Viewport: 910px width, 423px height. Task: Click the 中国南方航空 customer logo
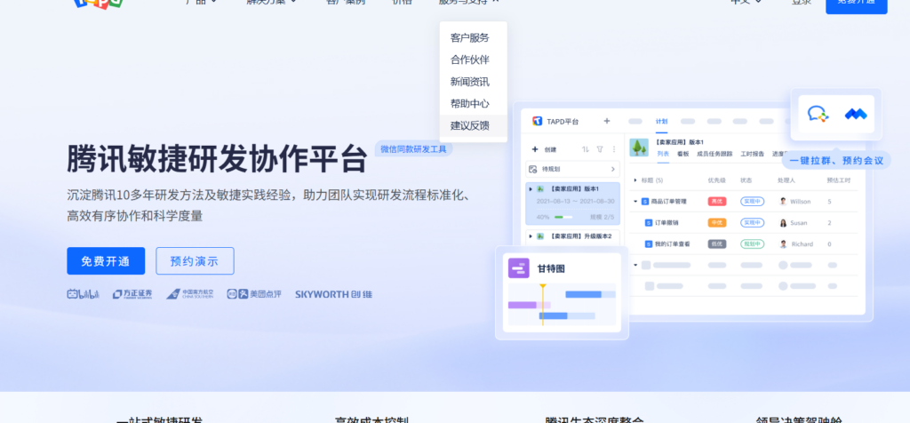coord(190,294)
